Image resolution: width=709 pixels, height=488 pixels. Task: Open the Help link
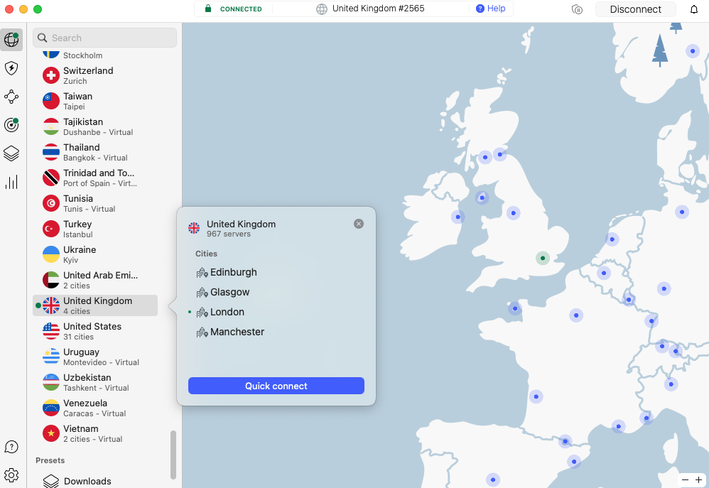click(x=491, y=9)
